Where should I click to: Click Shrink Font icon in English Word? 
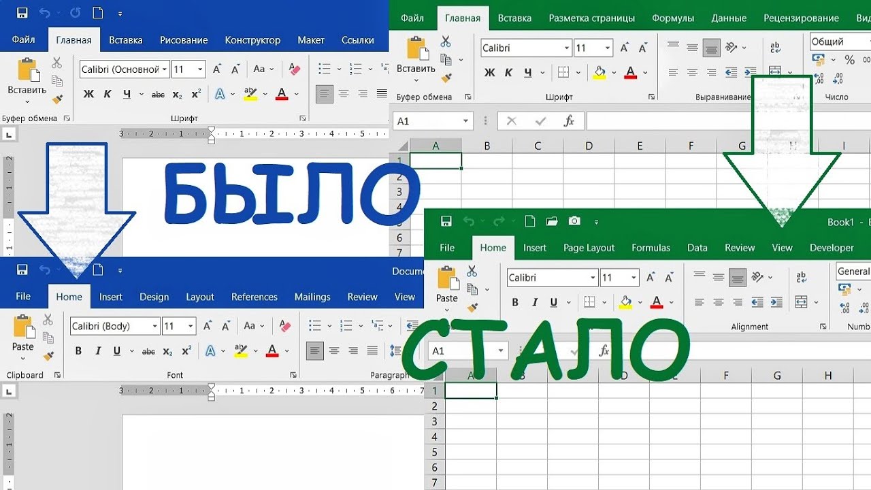(225, 326)
